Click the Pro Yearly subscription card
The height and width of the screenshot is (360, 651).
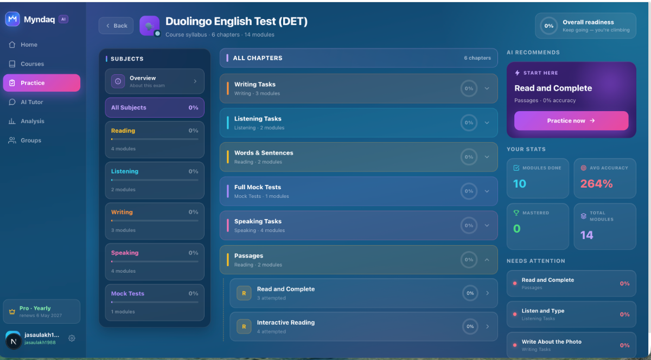(42, 312)
